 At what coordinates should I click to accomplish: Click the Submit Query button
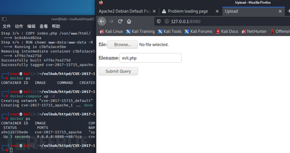point(118,71)
